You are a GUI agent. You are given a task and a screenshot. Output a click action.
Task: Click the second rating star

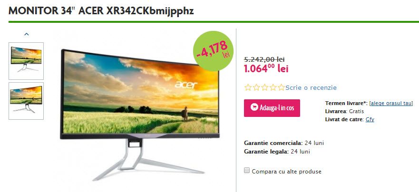tap(256, 87)
